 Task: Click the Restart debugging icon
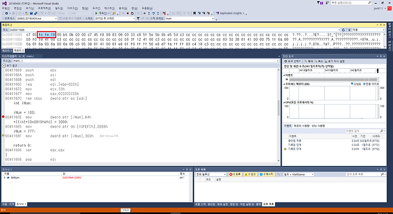coord(132,13)
